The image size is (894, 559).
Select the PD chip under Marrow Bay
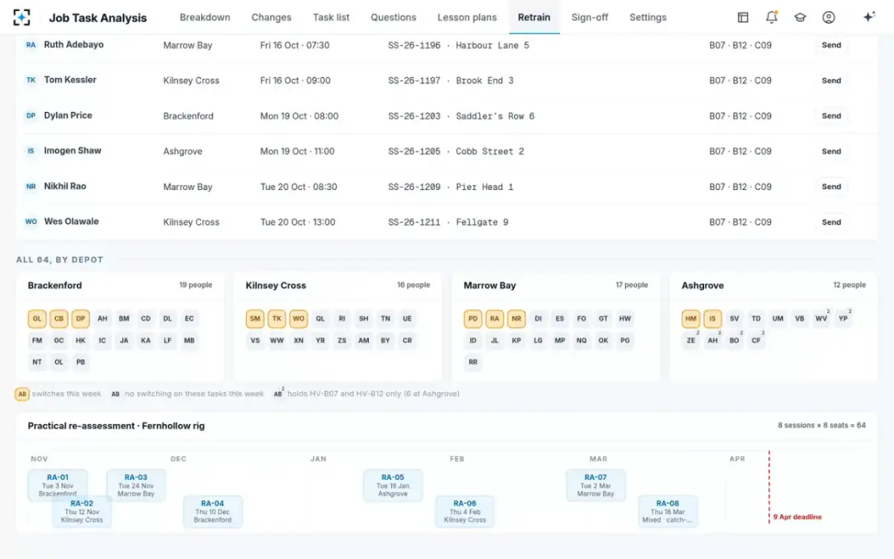pos(473,319)
